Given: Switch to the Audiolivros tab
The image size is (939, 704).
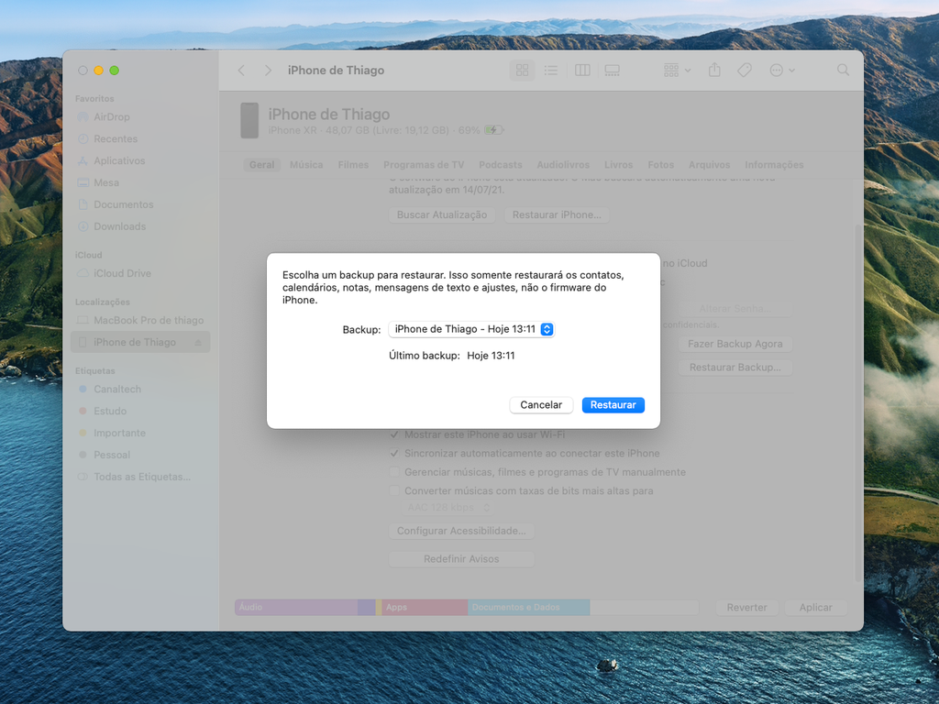Looking at the screenshot, I should tap(563, 165).
